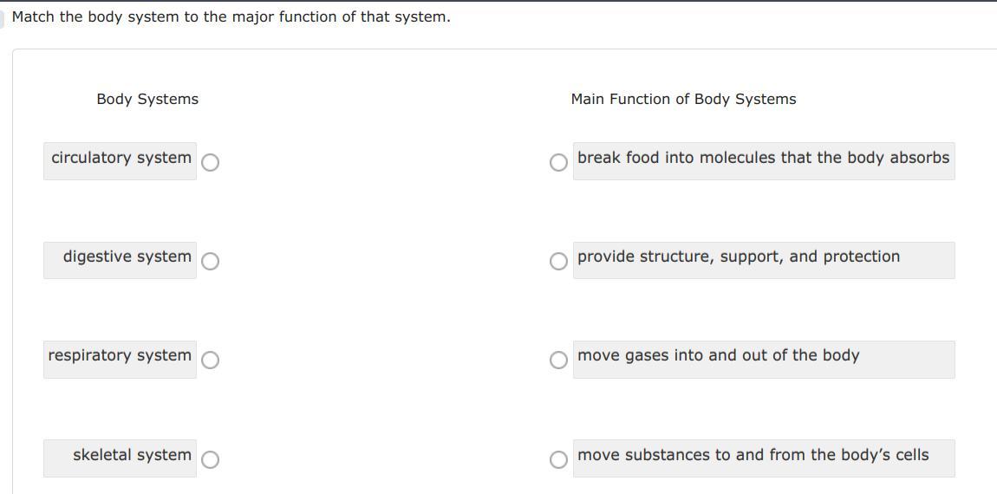Image resolution: width=997 pixels, height=494 pixels.
Task: Click the 'move gases into and out of the body' box
Action: pos(718,356)
